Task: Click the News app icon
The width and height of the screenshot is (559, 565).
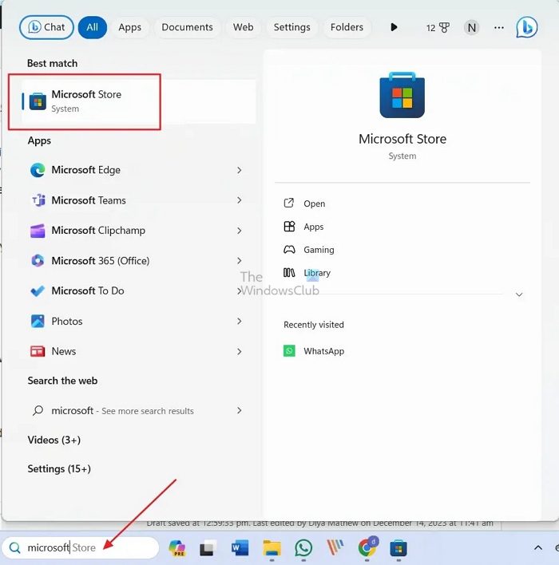Action: coord(38,351)
